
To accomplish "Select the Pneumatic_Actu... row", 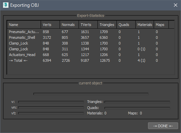I will coord(91,32).
